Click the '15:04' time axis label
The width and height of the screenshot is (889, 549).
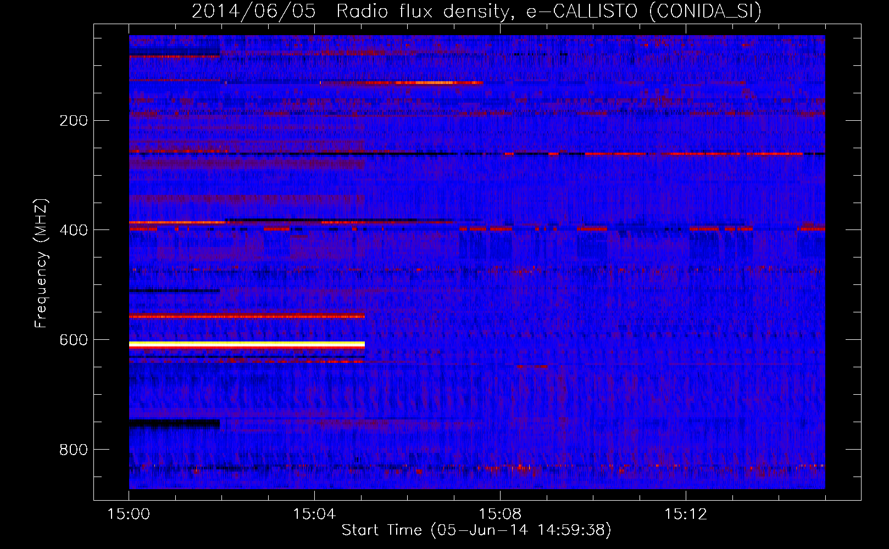point(314,514)
